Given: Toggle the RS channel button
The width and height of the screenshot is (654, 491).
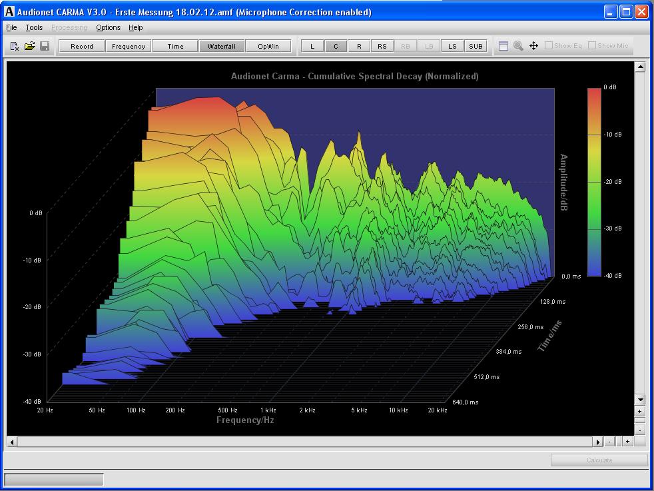Looking at the screenshot, I should point(382,46).
